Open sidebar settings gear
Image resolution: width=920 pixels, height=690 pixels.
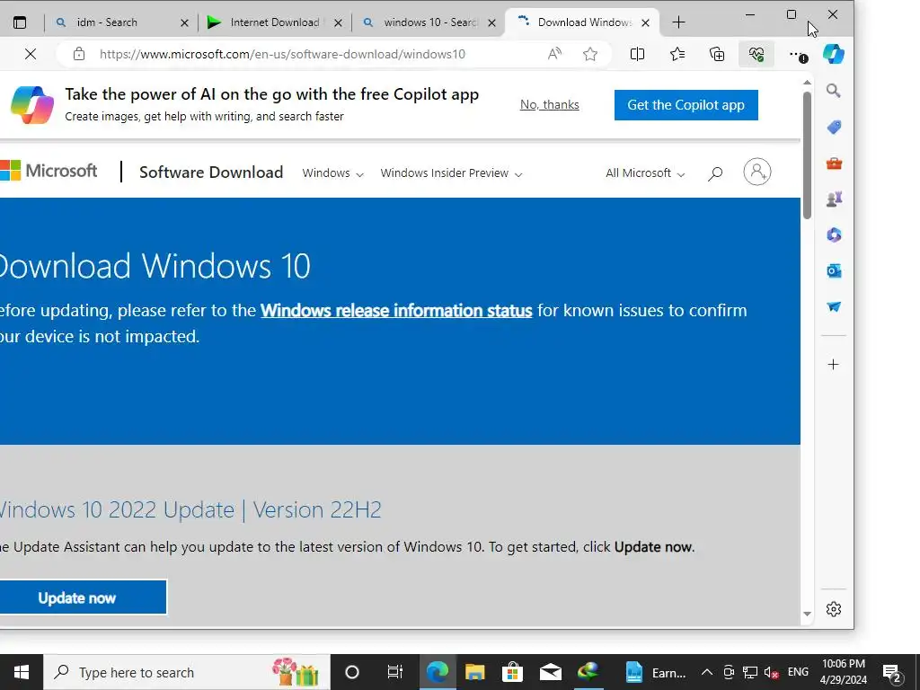(833, 609)
